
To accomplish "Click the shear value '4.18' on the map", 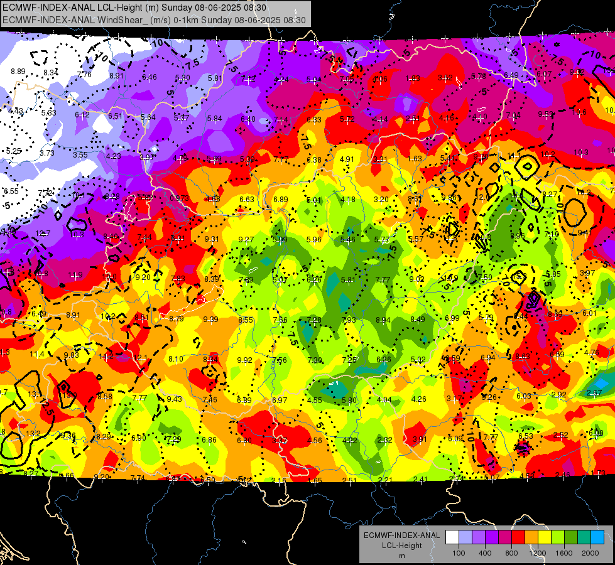I will (x=348, y=200).
